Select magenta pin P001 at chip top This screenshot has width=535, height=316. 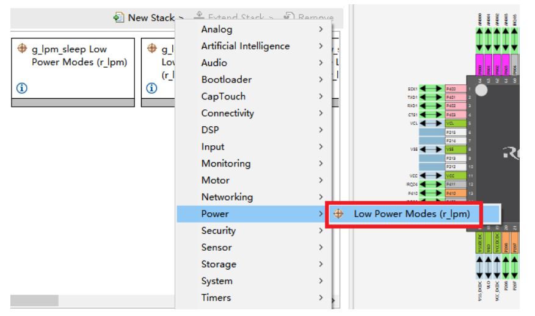tap(488, 65)
